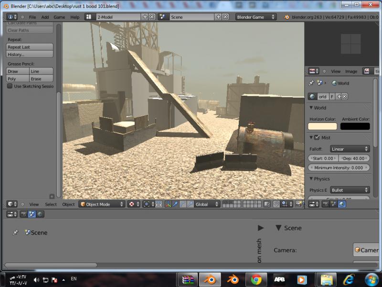The height and width of the screenshot is (287, 382).
Task: Select Render tab in right properties header
Action: pos(326,204)
